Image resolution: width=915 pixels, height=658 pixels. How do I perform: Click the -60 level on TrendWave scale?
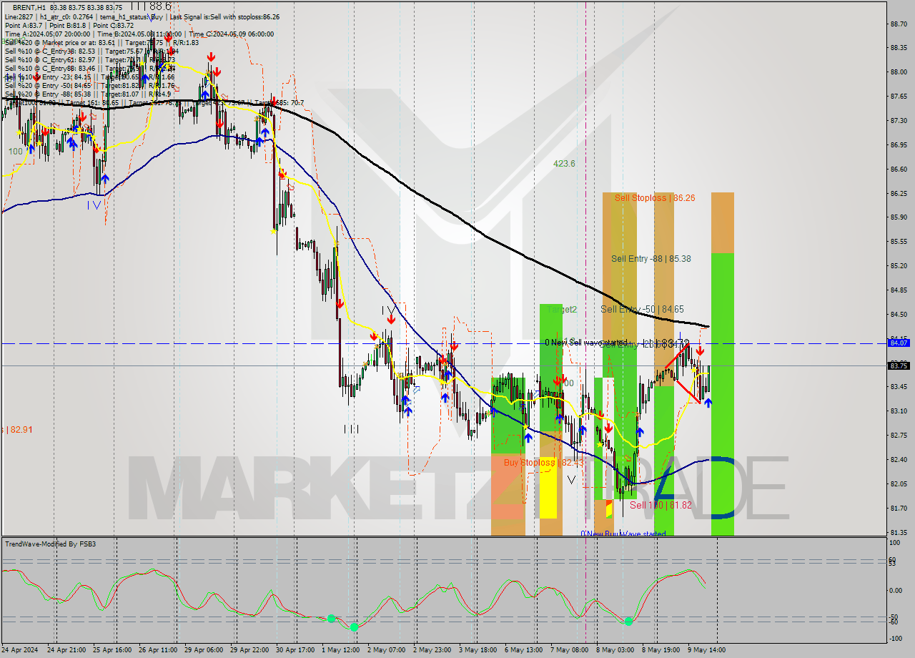point(894,622)
